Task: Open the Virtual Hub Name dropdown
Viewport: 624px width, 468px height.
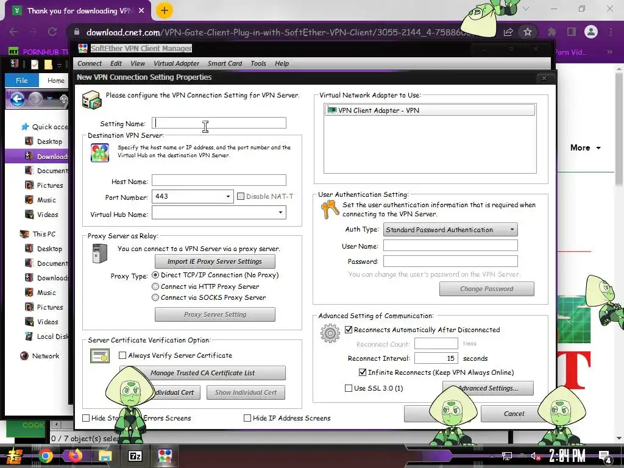Action: pyautogui.click(x=280, y=213)
